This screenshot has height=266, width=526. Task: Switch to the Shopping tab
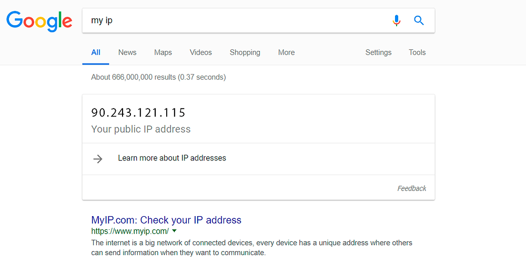(x=245, y=52)
